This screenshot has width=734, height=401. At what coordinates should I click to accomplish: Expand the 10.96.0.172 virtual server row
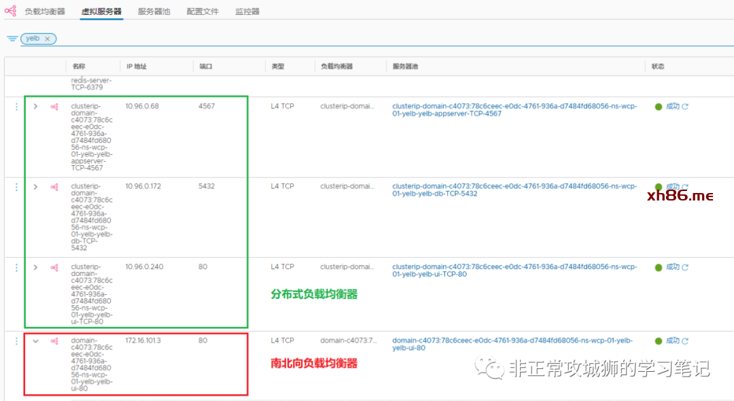pyautogui.click(x=36, y=187)
